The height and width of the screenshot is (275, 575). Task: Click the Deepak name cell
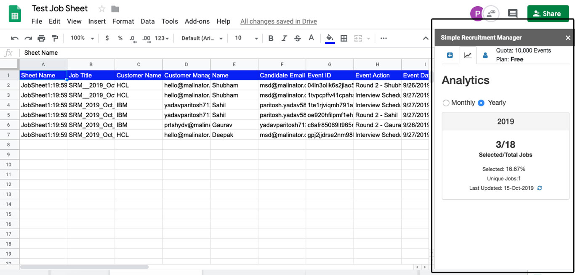point(234,135)
